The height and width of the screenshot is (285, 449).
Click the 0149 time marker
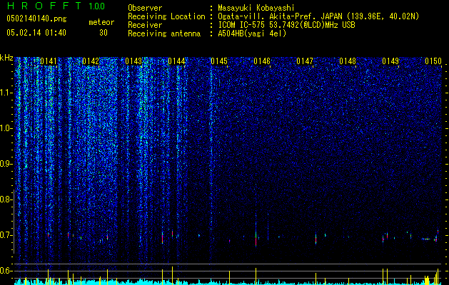390,61
